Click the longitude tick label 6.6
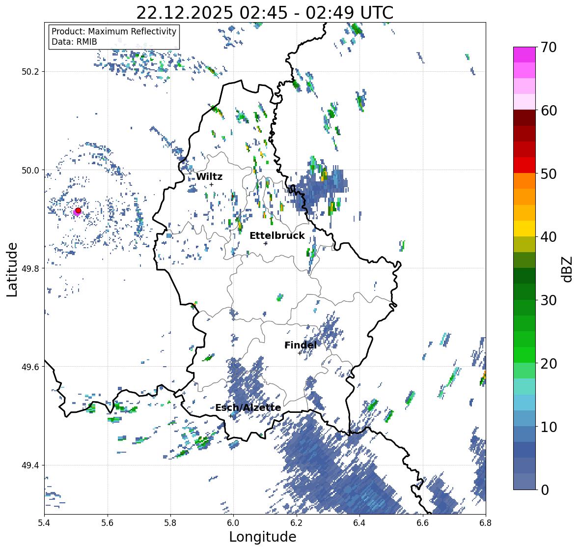Screen dimensions: 579x549 423,523
